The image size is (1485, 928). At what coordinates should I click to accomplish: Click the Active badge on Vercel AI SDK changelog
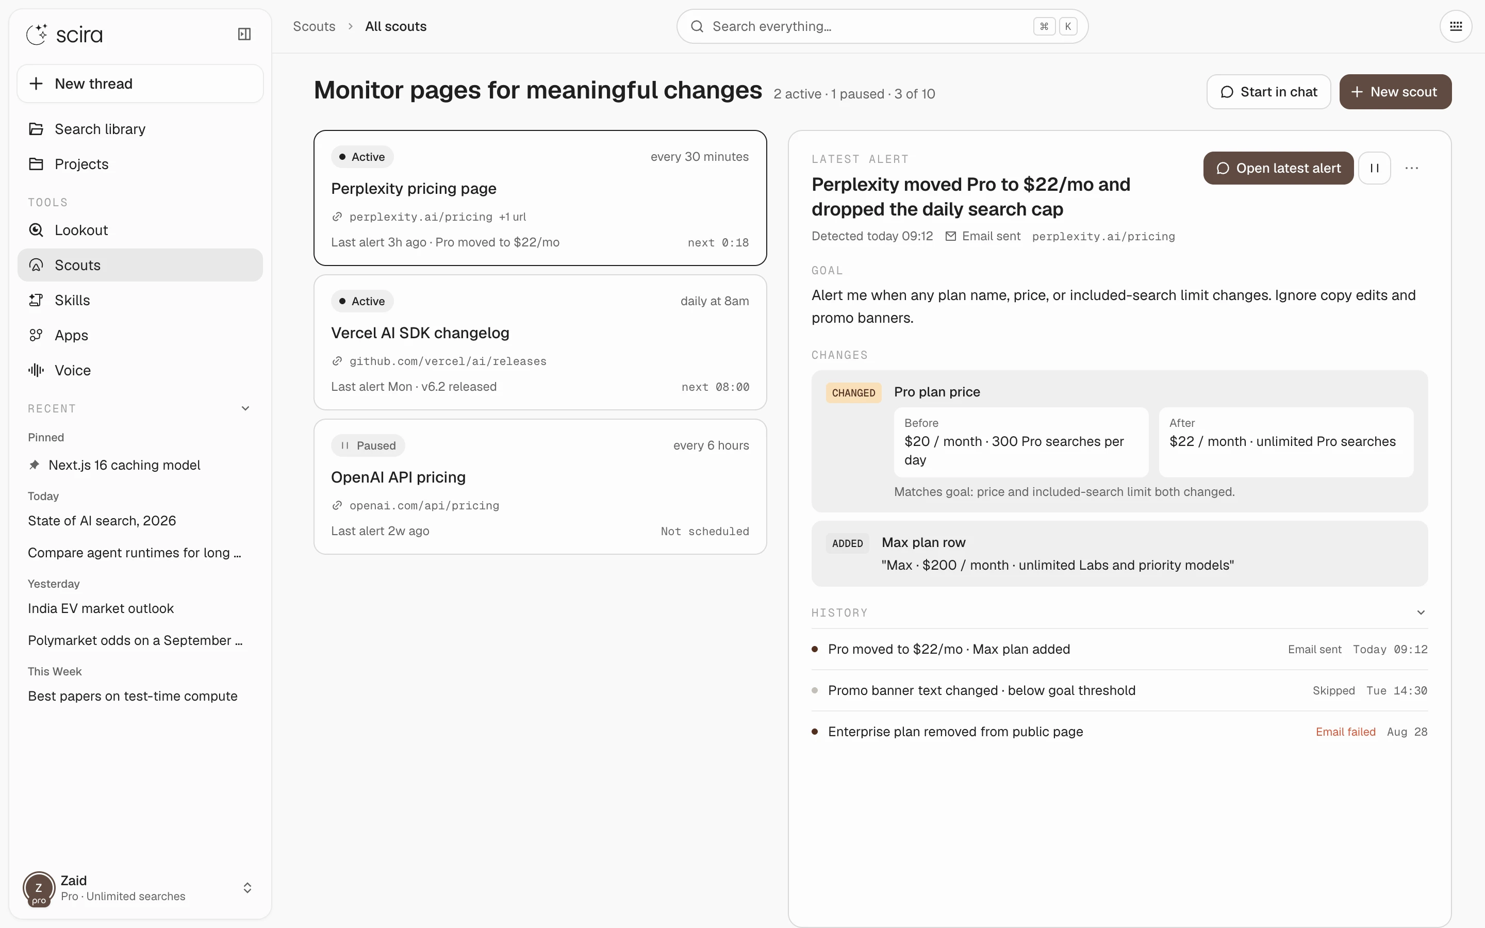click(362, 302)
